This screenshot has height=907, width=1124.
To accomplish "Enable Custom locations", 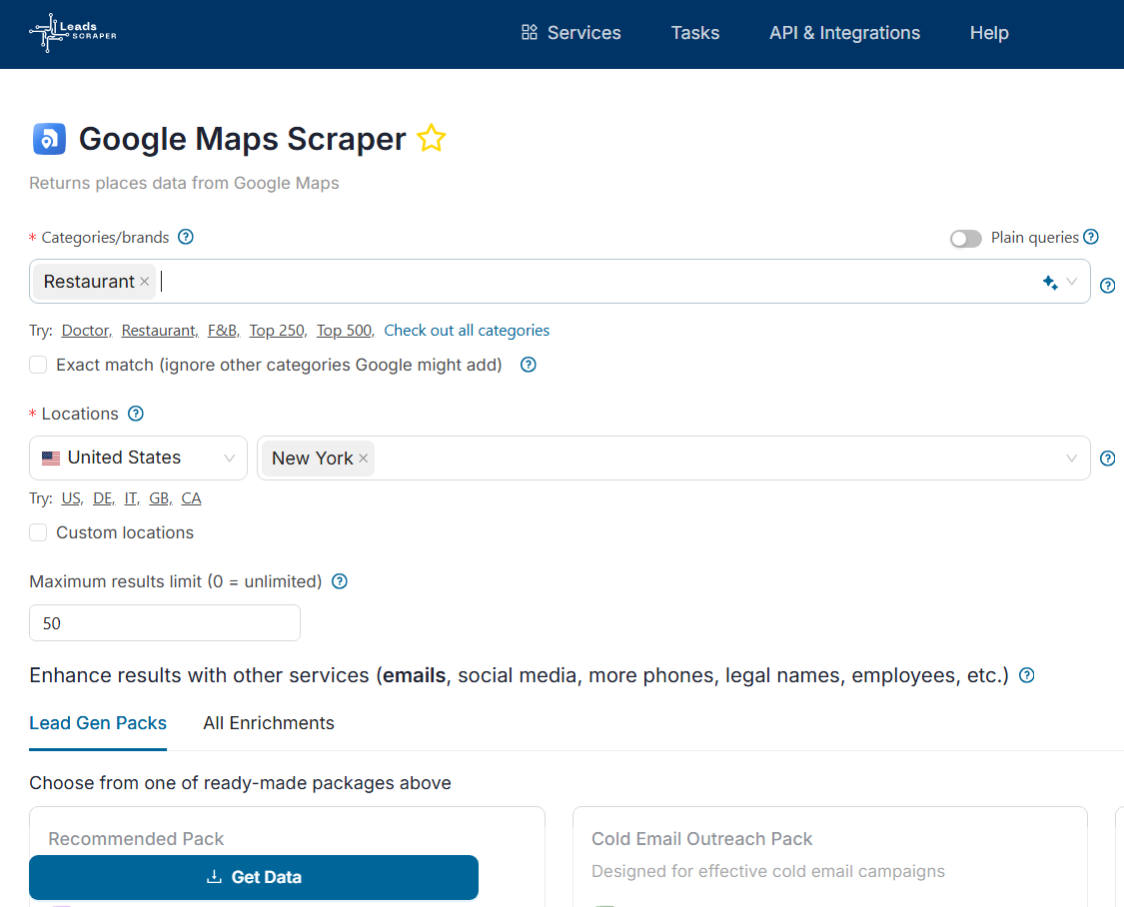I will (x=37, y=532).
